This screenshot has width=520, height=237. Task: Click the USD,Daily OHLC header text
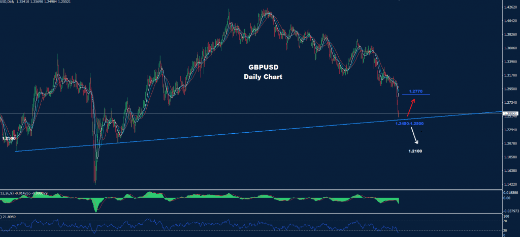[x=35, y=2]
